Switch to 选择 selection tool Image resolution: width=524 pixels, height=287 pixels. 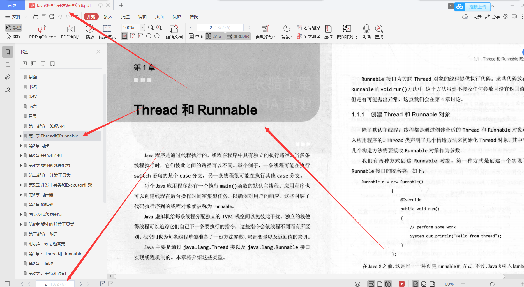tap(14, 36)
